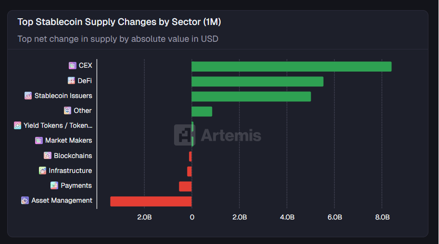The width and height of the screenshot is (439, 244).
Task: Click the chart title text
Action: (x=119, y=22)
